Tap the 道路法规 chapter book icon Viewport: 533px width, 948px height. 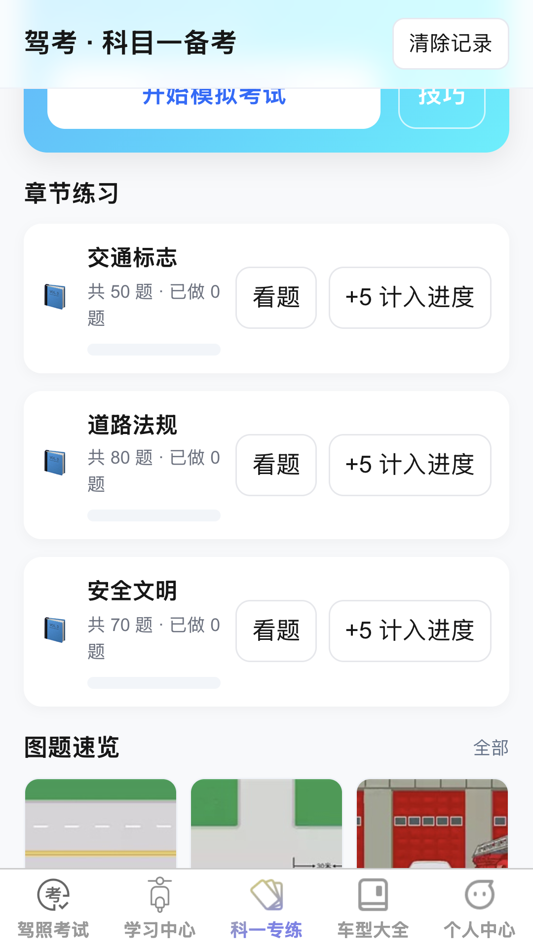55,463
